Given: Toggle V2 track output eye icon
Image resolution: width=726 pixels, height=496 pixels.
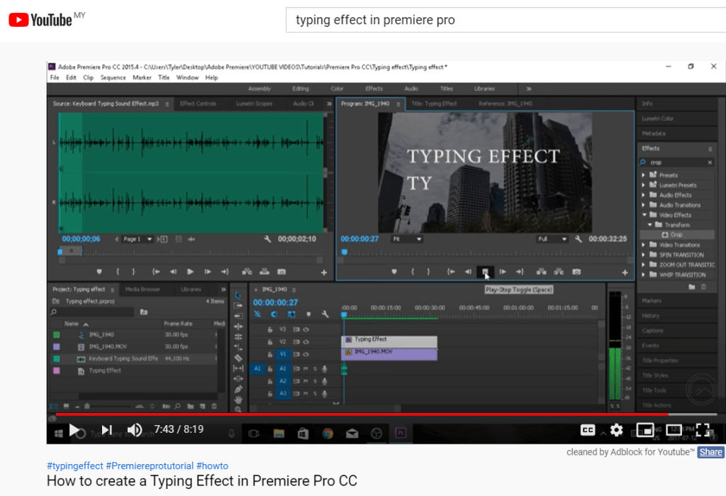Looking at the screenshot, I should (306, 342).
